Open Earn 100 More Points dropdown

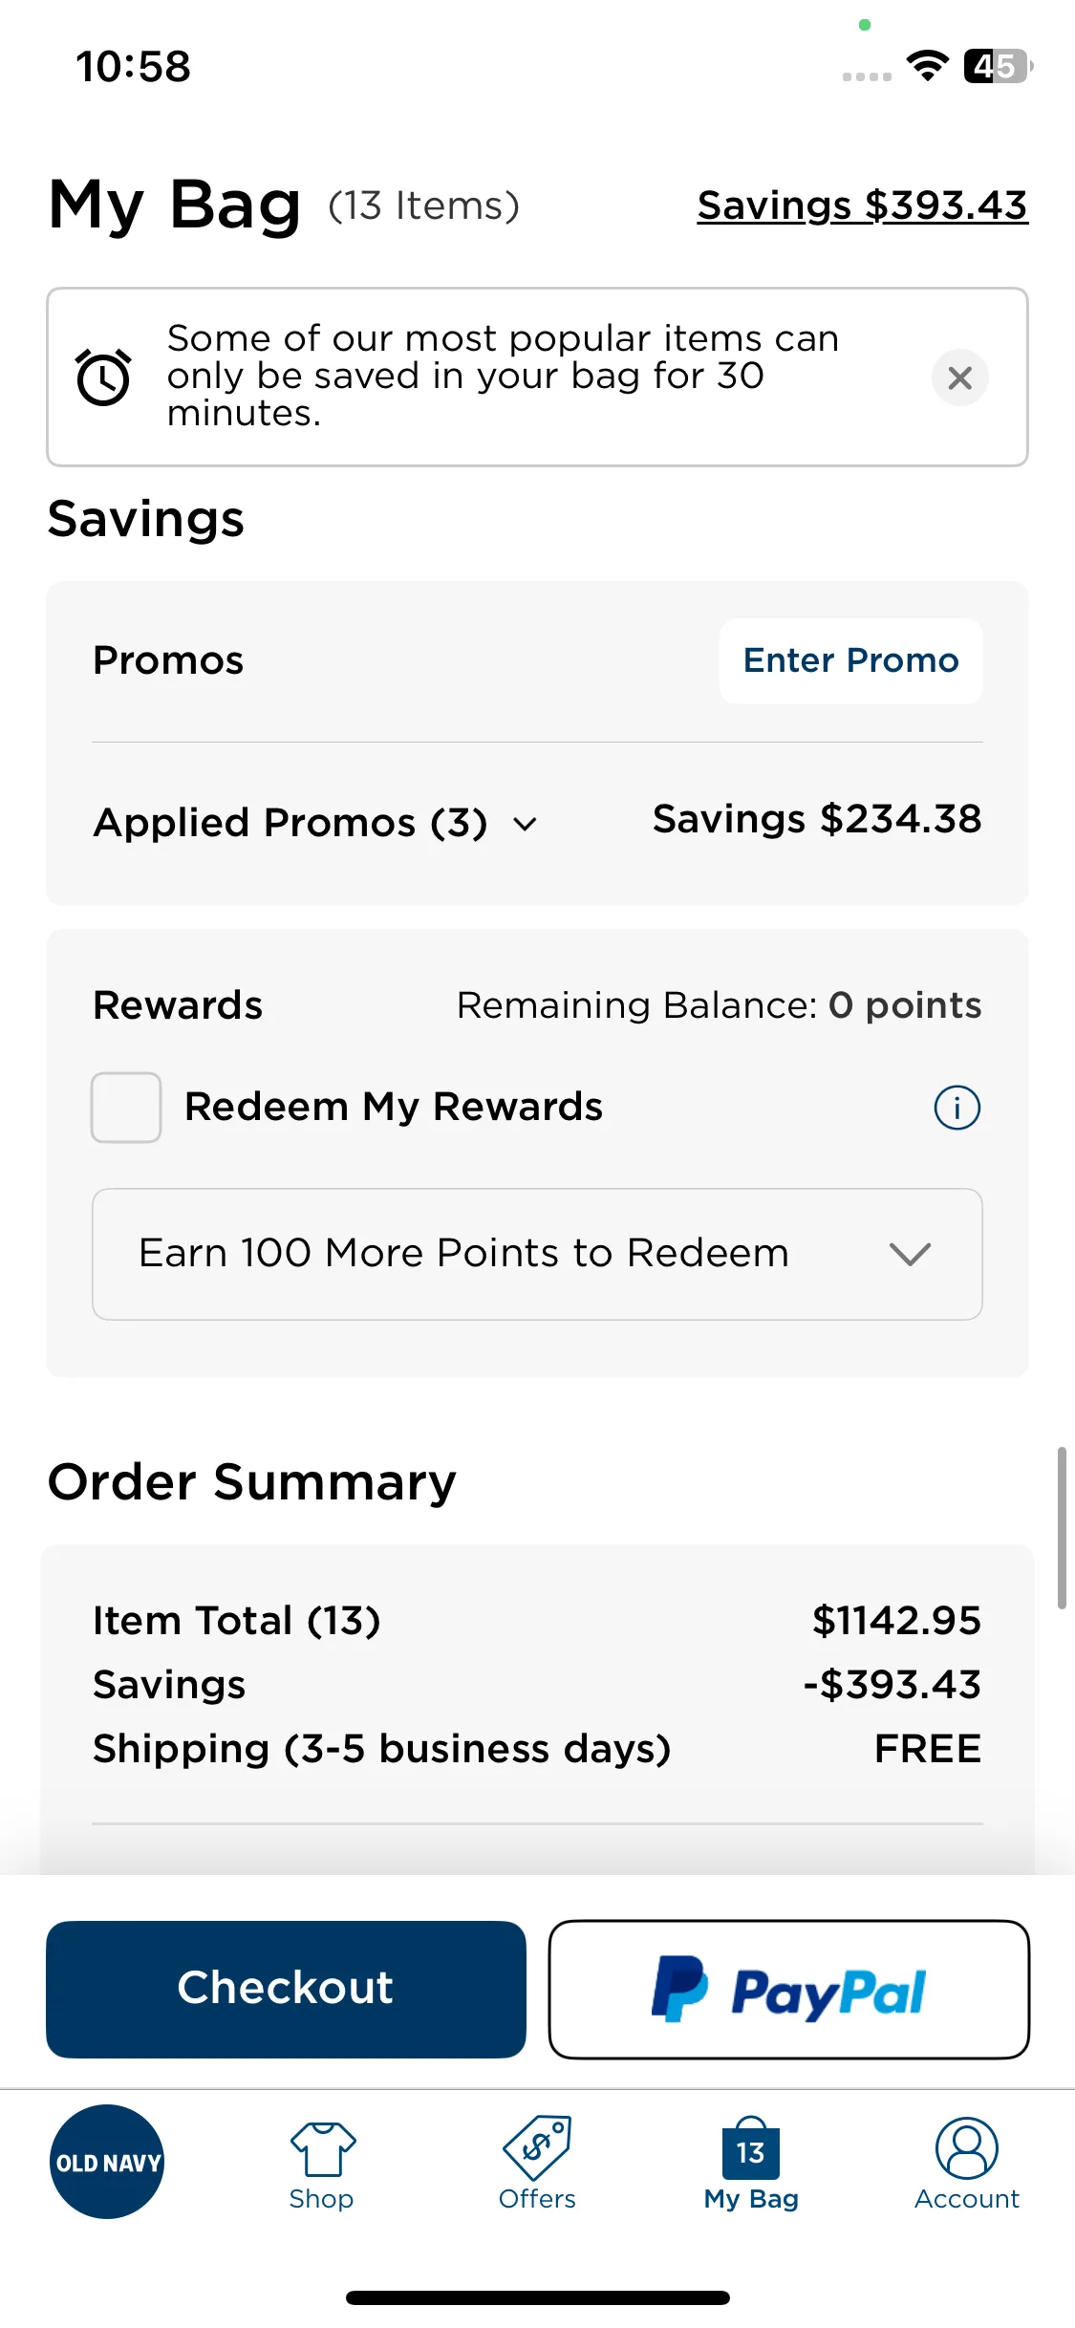click(x=537, y=1254)
